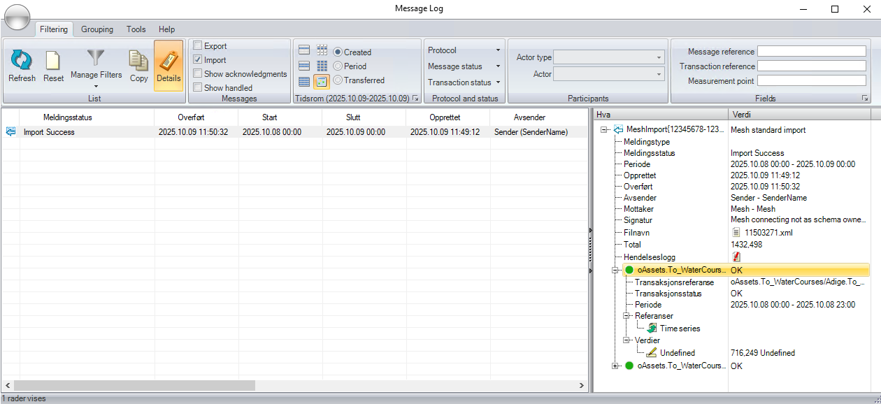The image size is (881, 404).
Task: Enable Show acknowledgments checkbox
Action: 198,74
